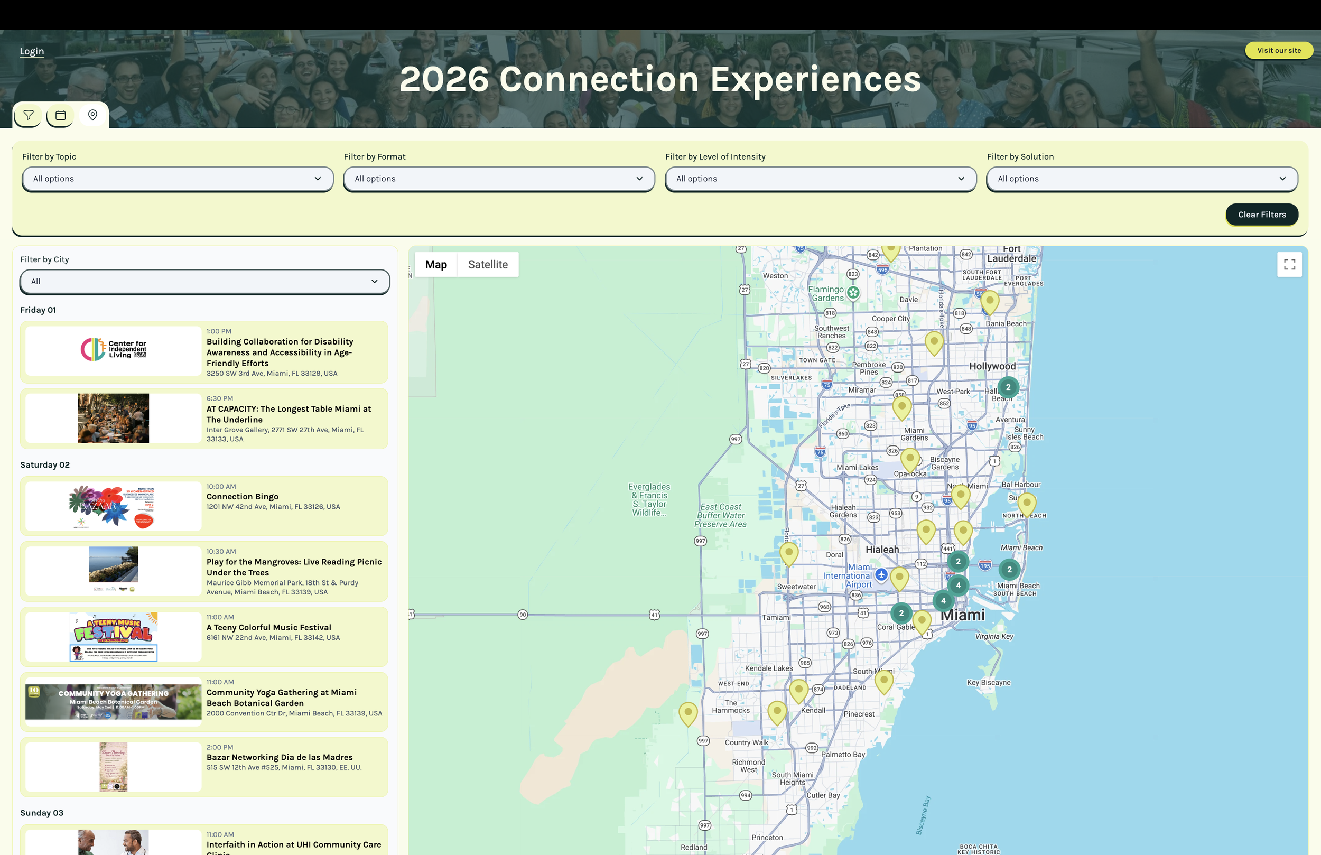Viewport: 1321px width, 855px height.
Task: Open the Filter by Level of Intensity dropdown
Action: [821, 179]
